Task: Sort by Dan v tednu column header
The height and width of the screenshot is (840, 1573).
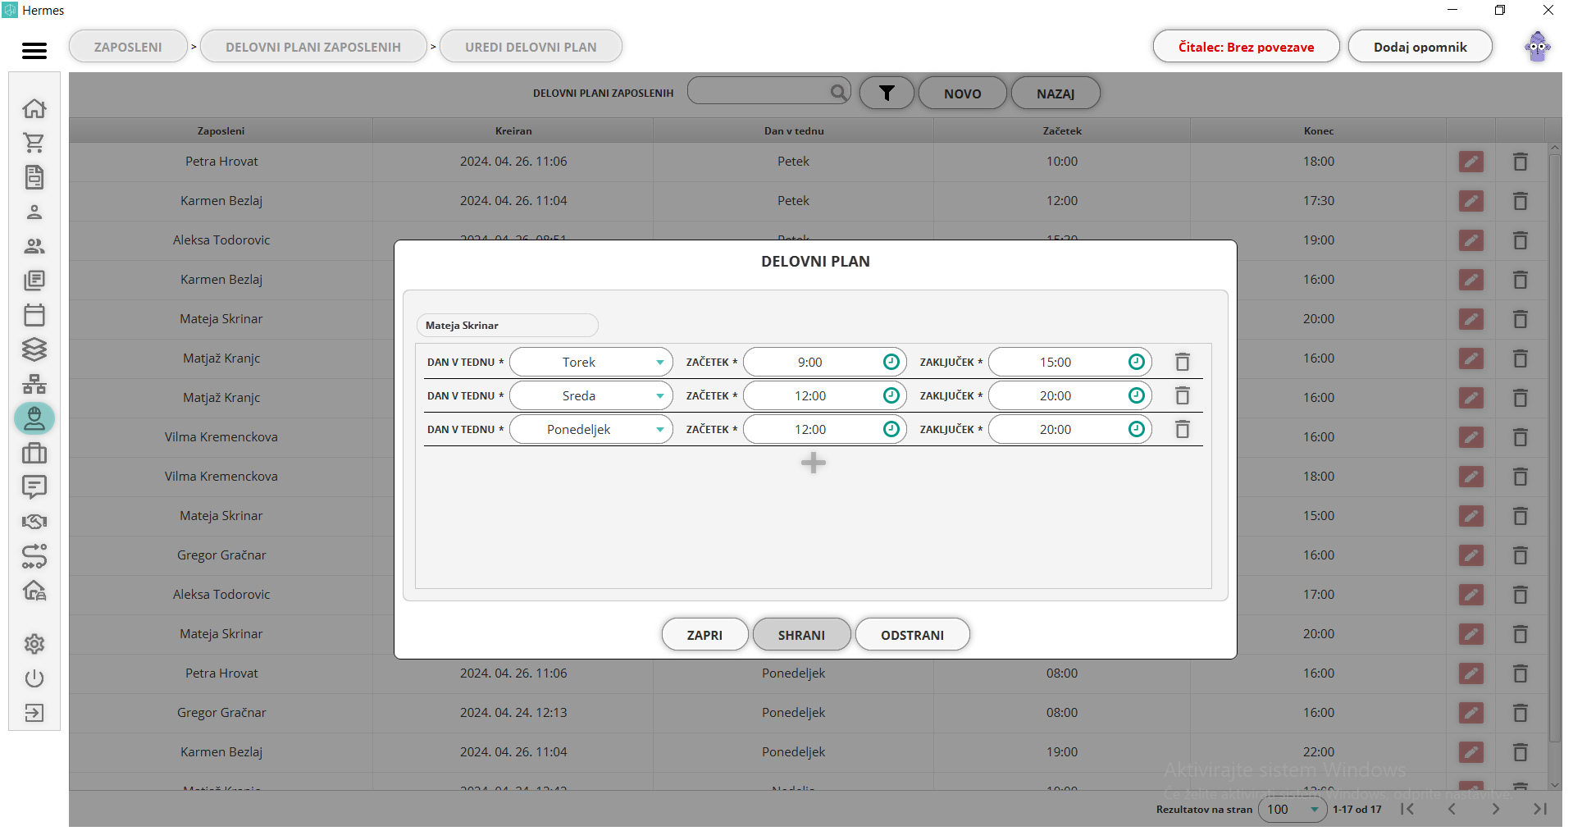Action: tap(793, 130)
